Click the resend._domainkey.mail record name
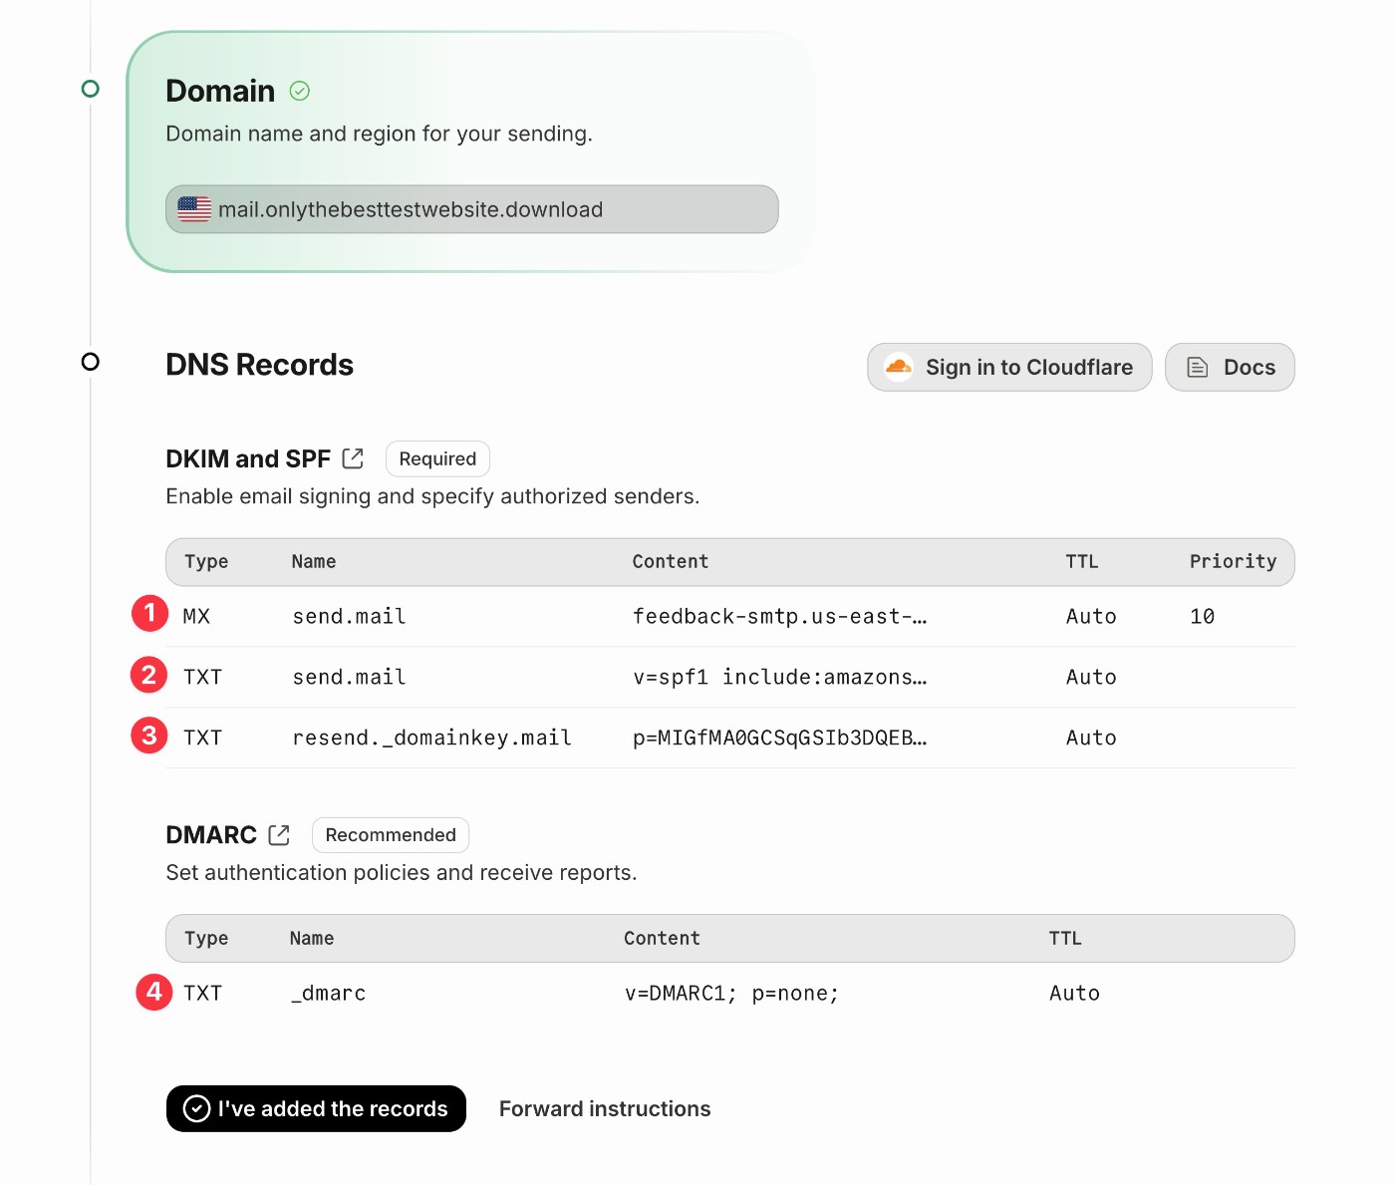 tap(431, 739)
